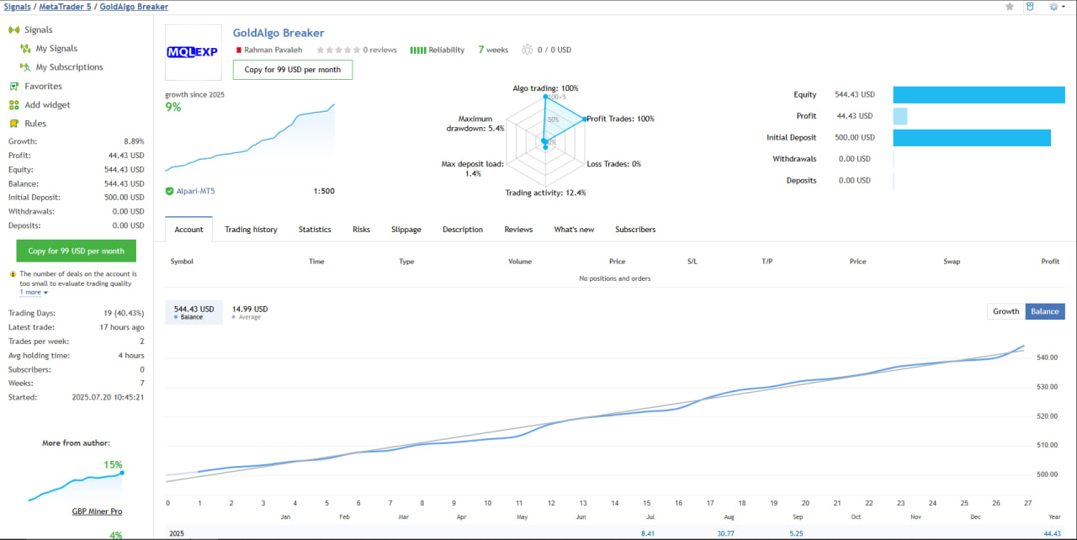
Task: Open the Trading history tab
Action: tap(251, 230)
